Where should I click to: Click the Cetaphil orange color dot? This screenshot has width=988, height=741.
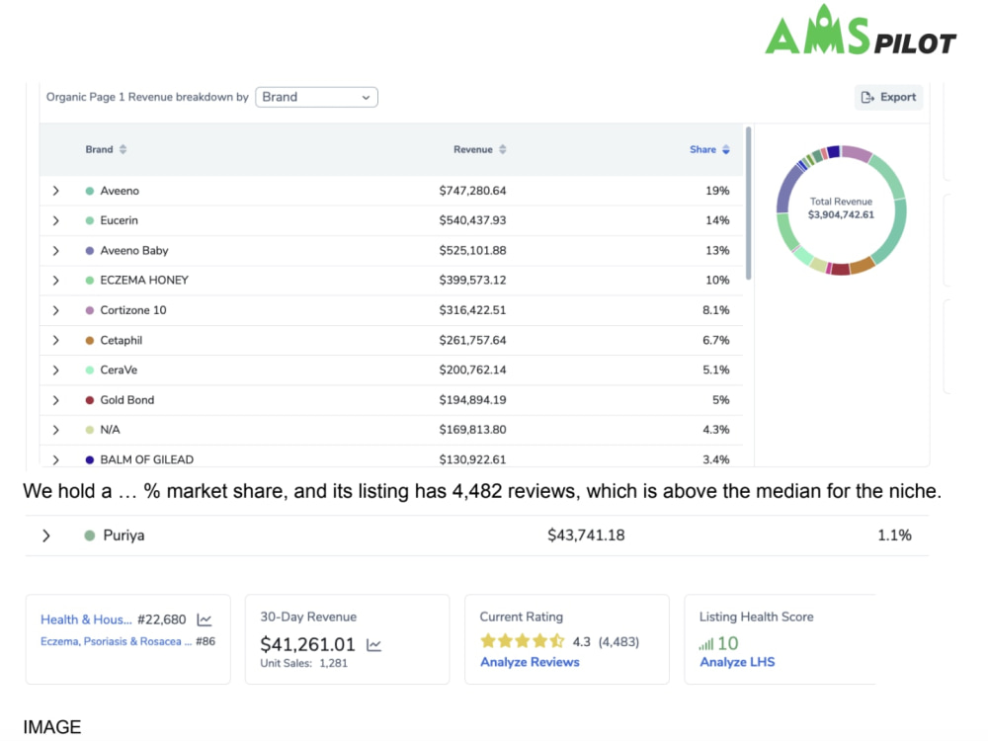point(90,340)
